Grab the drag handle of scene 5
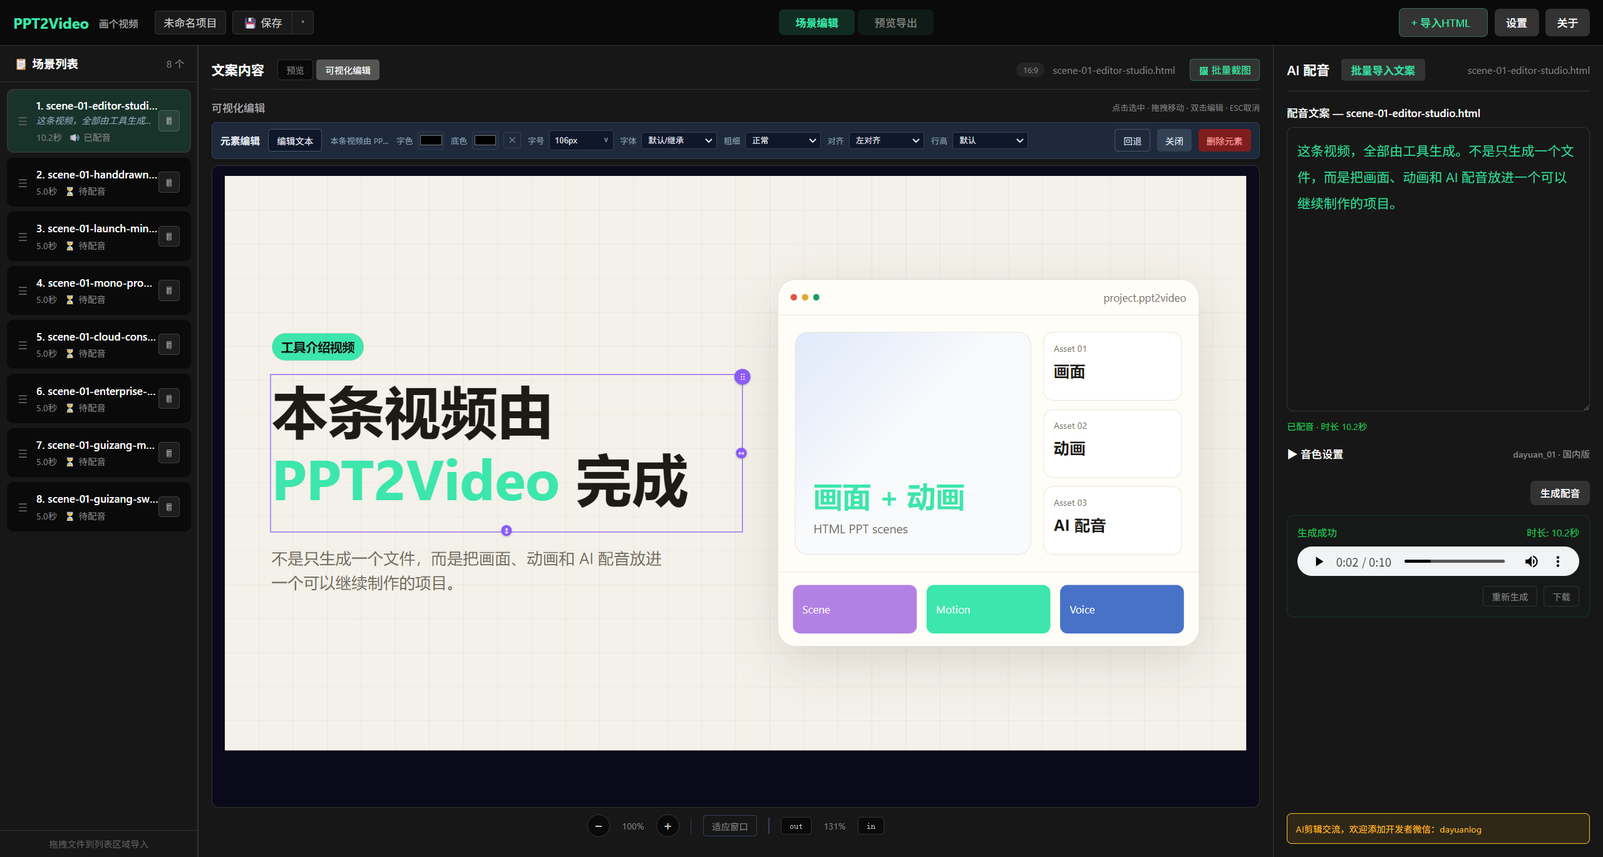The image size is (1603, 857). (23, 345)
